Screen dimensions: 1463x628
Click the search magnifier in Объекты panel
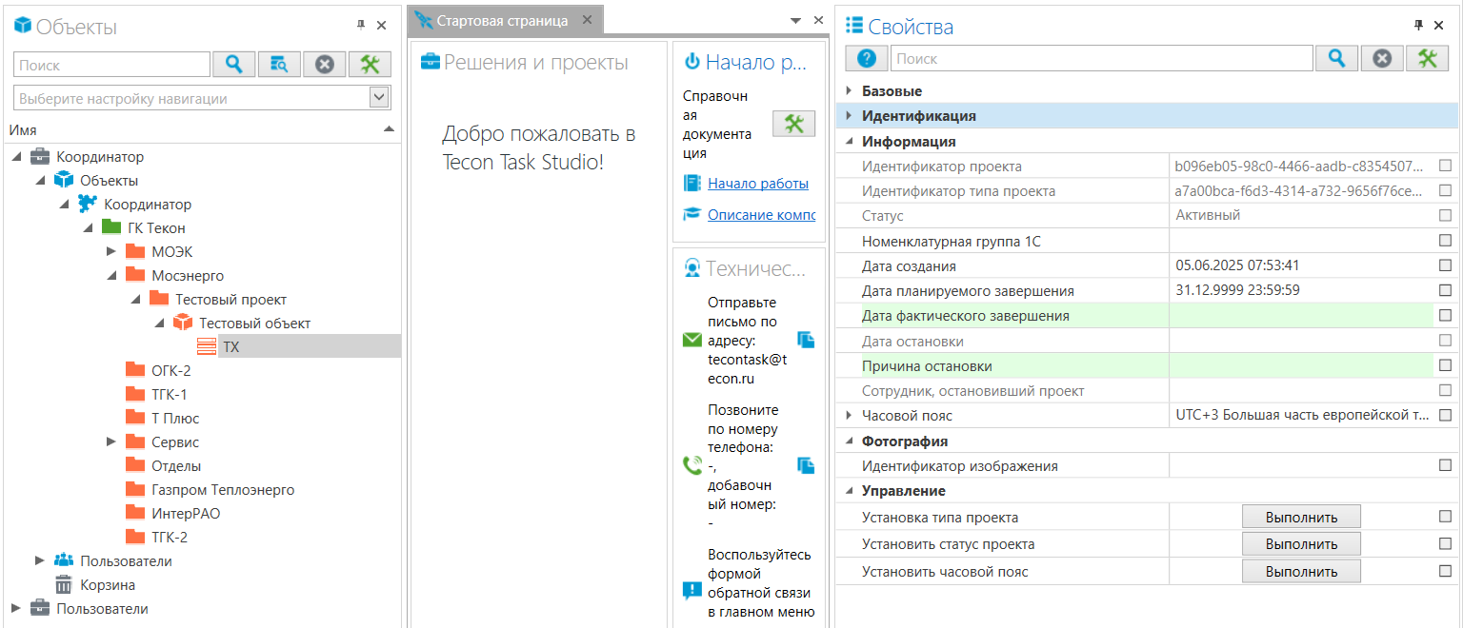point(233,65)
